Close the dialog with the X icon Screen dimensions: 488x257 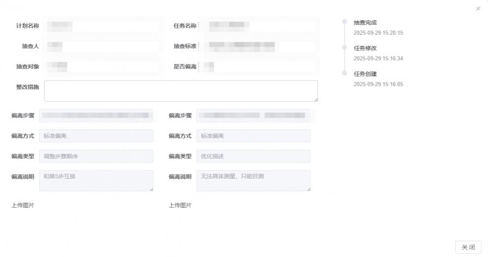478,9
